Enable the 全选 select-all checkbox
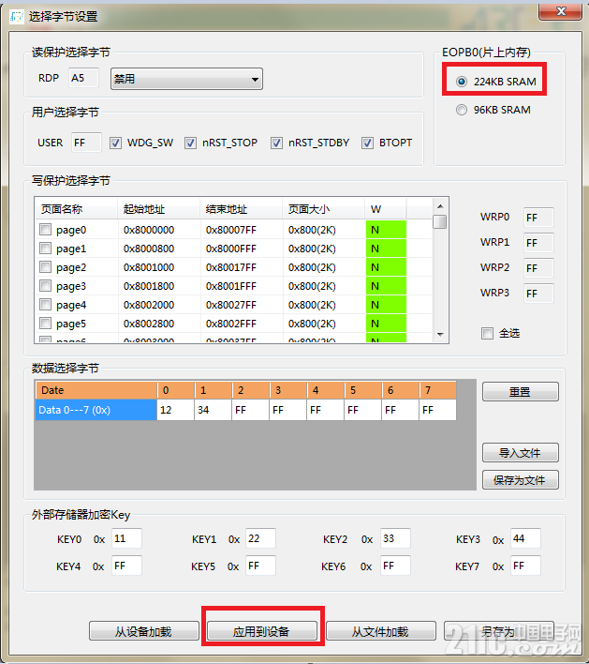589x664 pixels. (487, 333)
